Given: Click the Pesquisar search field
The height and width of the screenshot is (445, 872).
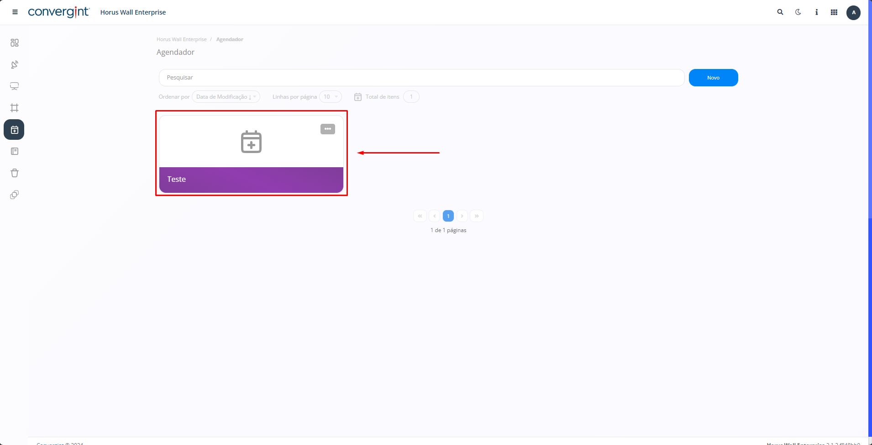Looking at the screenshot, I should (421, 78).
